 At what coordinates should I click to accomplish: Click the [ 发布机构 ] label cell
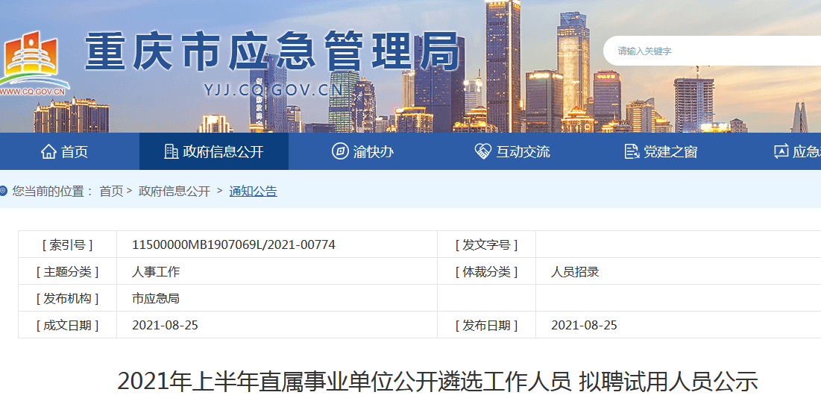point(68,298)
